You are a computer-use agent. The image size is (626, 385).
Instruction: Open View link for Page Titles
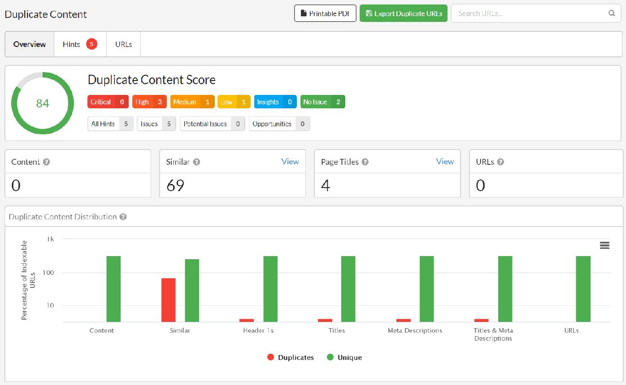tap(445, 162)
